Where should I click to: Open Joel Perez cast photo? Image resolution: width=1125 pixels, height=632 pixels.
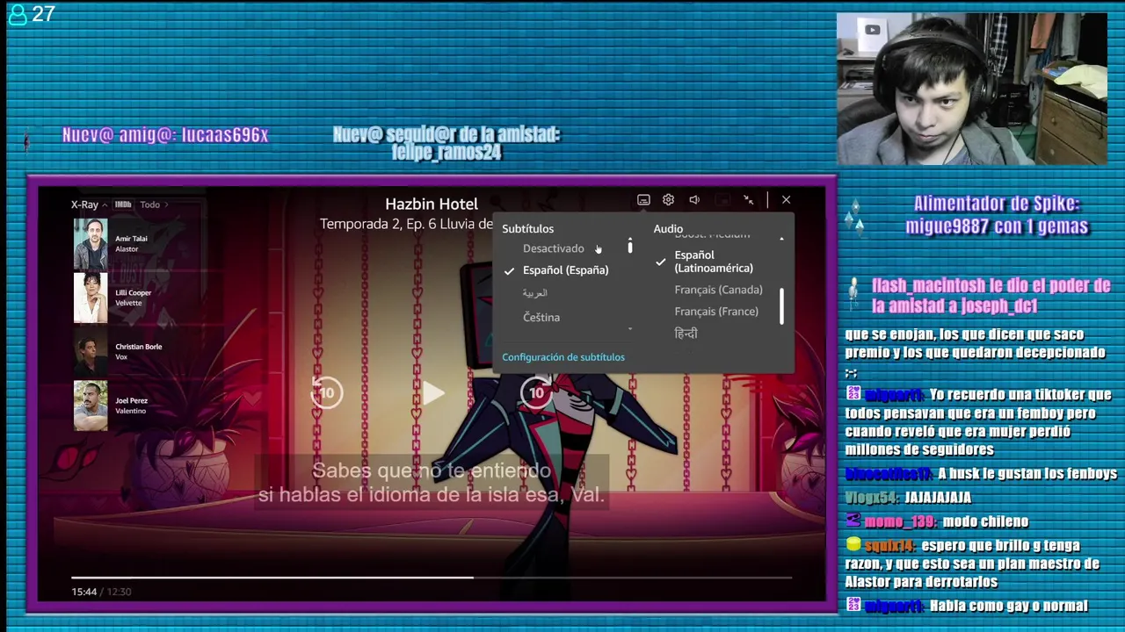point(91,406)
